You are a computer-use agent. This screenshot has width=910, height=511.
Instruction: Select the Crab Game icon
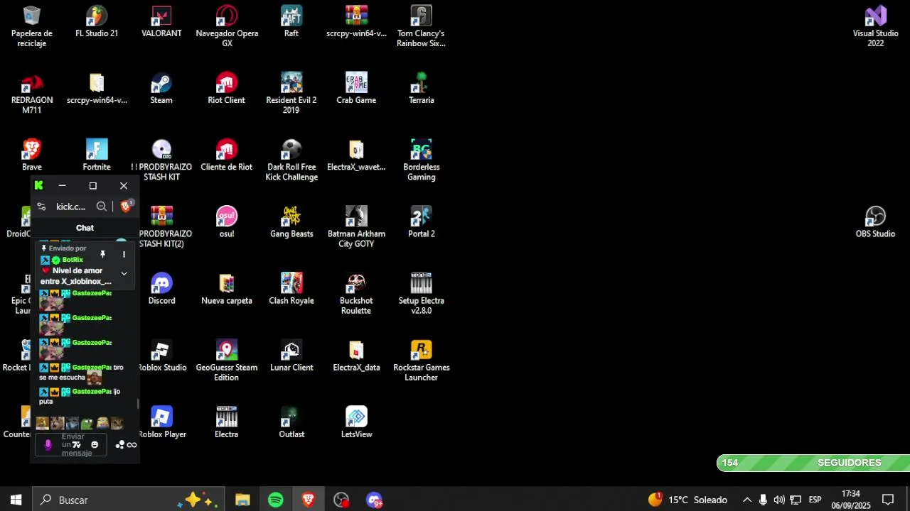(356, 89)
